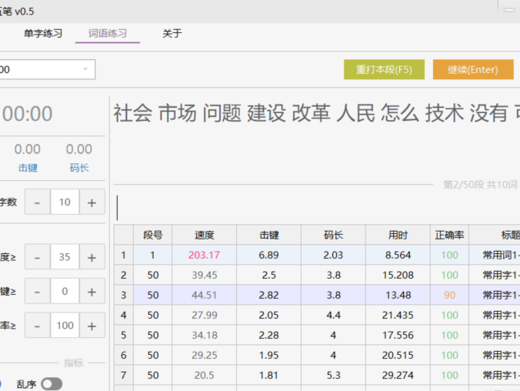Select the 90 accuracy cell
Image resolution: width=520 pixels, height=391 pixels.
pyautogui.click(x=449, y=295)
